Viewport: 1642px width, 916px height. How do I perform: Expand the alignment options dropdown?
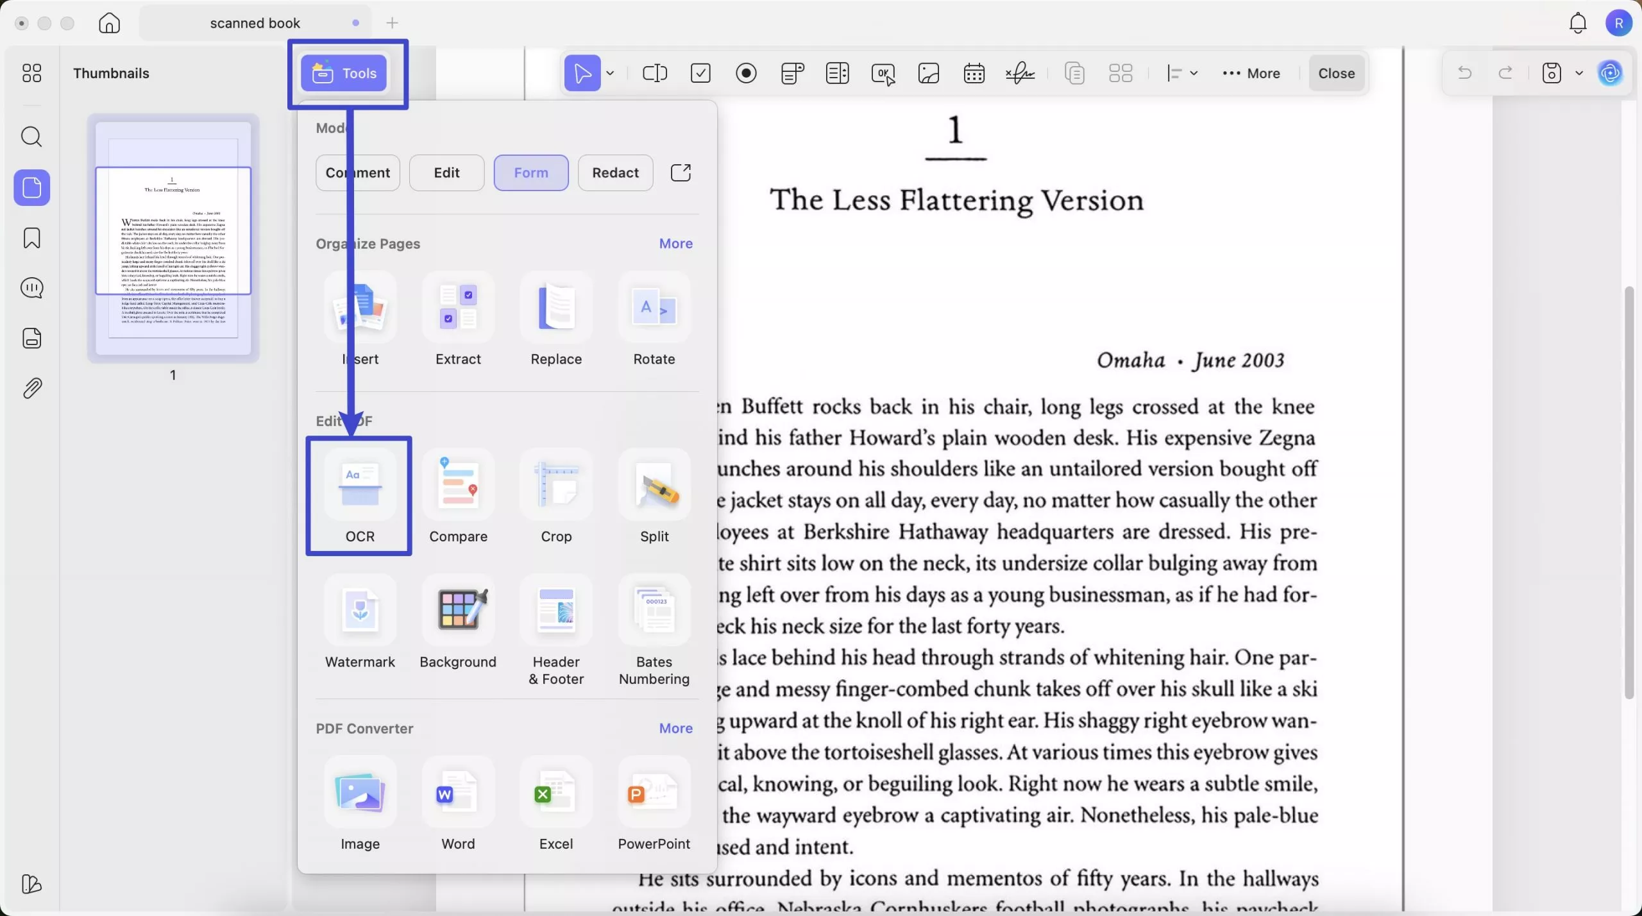[1194, 73]
